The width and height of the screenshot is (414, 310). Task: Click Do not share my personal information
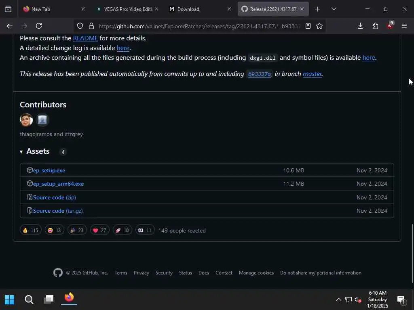click(x=321, y=273)
